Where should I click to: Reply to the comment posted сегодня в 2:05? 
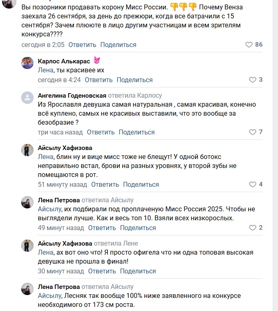[82, 45]
